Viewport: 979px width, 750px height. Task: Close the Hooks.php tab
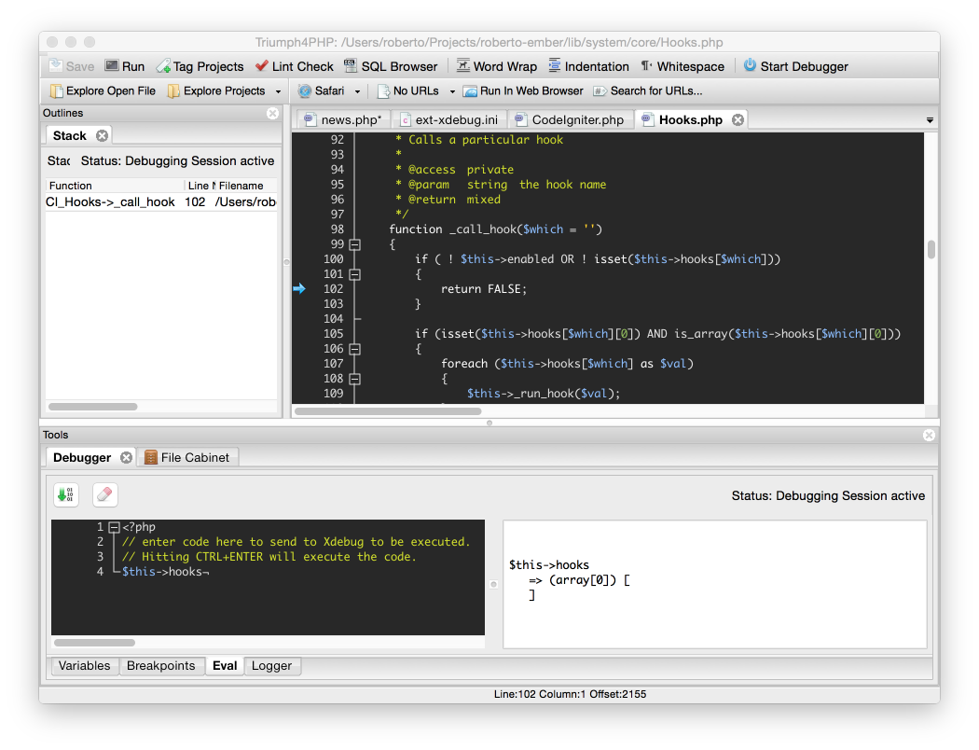[738, 120]
